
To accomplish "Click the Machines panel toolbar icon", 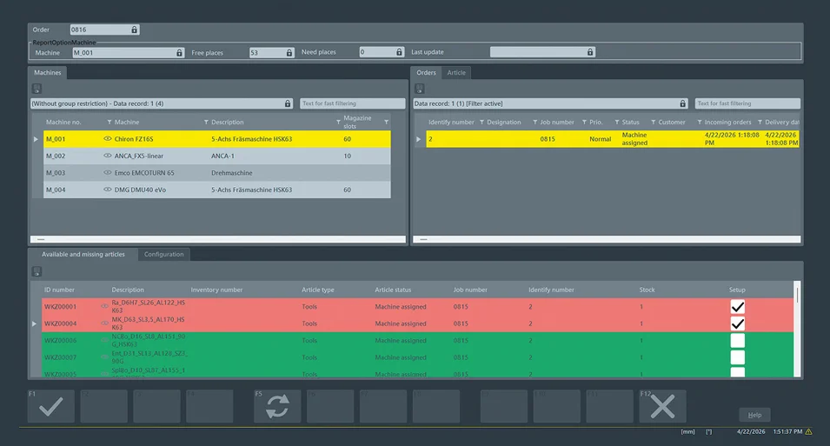I will coord(37,89).
